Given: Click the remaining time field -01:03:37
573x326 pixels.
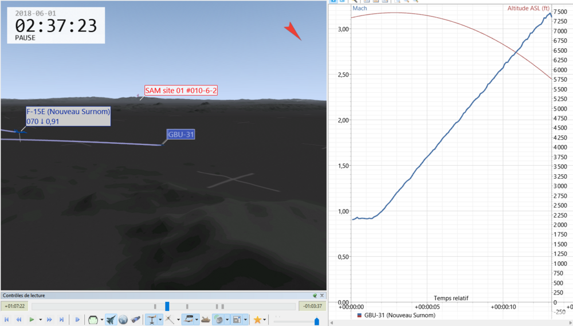Looking at the screenshot, I should click(312, 307).
